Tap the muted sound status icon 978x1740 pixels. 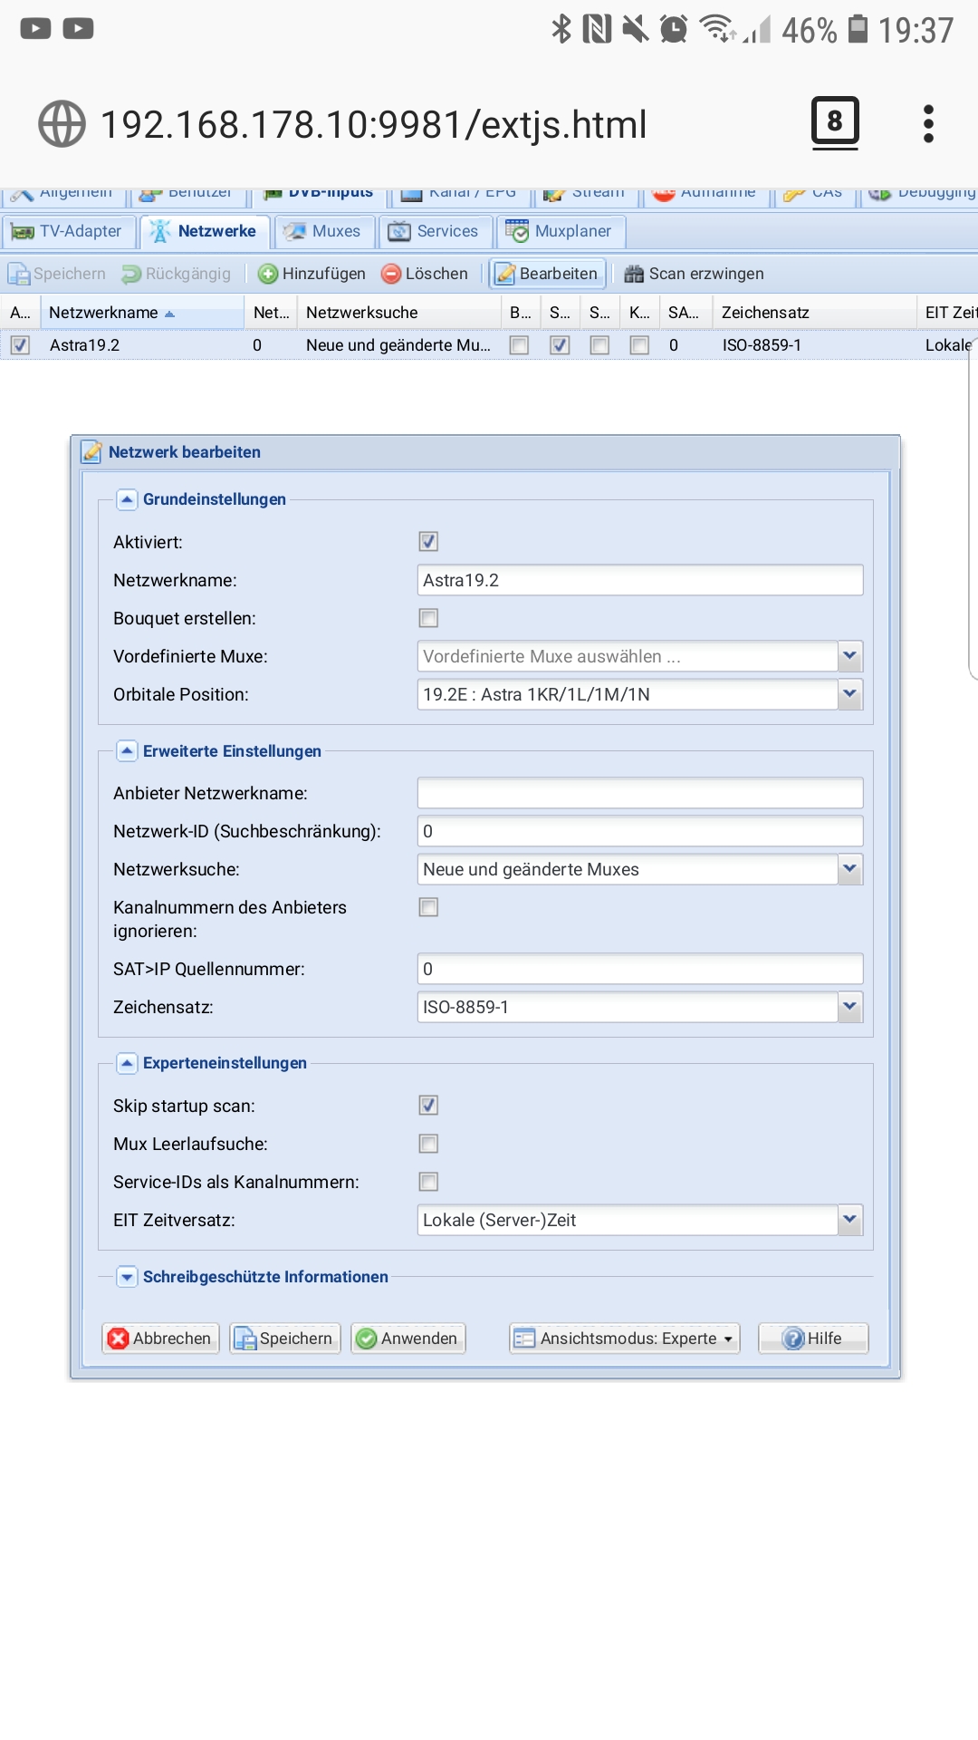pyautogui.click(x=635, y=29)
